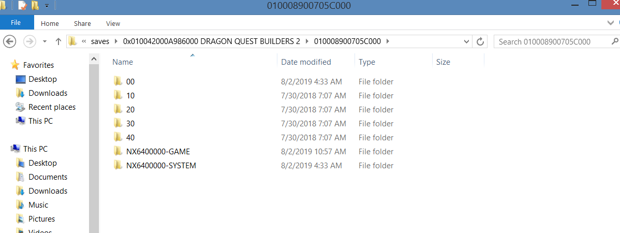Open the NX6400000-GAME folder icon

[x=117, y=151]
